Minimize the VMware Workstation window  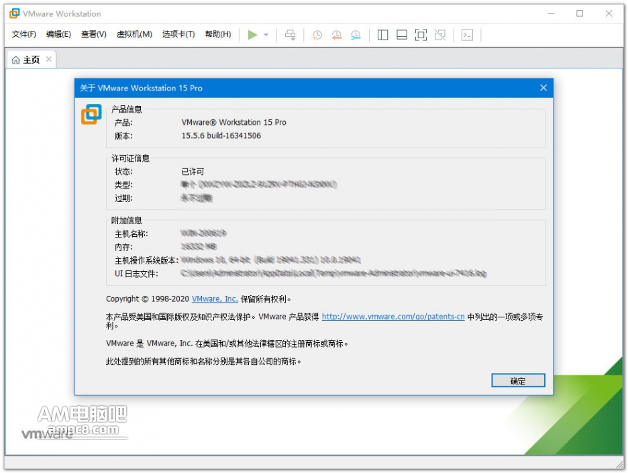[x=551, y=13]
